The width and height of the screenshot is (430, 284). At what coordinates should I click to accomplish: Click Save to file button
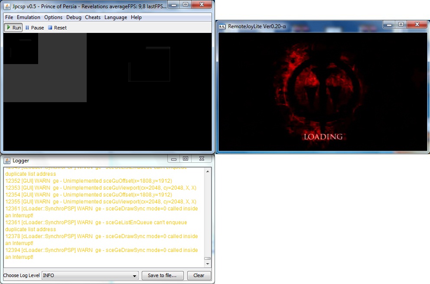162,275
